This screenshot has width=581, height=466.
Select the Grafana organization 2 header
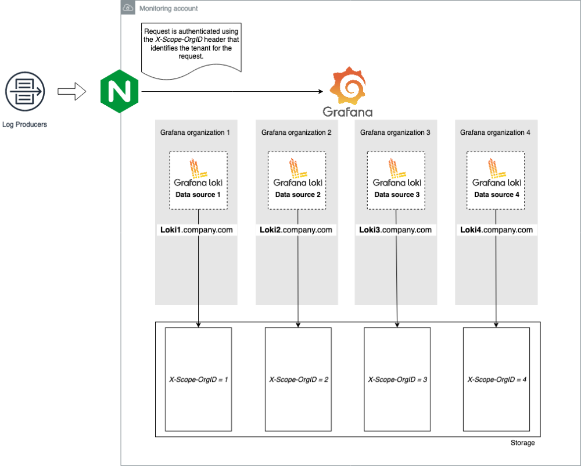coord(296,132)
